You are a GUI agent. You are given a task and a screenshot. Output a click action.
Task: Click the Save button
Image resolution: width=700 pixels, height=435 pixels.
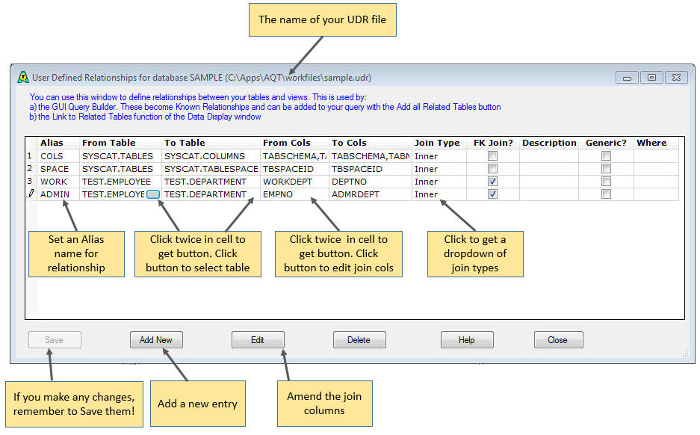click(55, 340)
